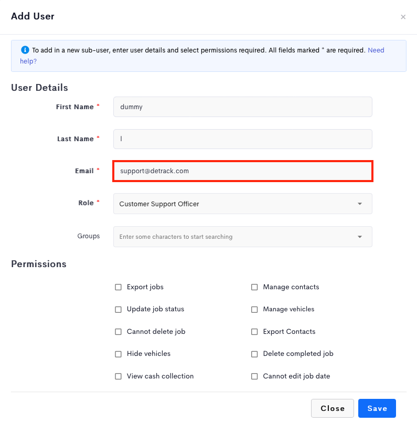Click the blue info icon in the banner
This screenshot has height=423, width=417.
[25, 50]
